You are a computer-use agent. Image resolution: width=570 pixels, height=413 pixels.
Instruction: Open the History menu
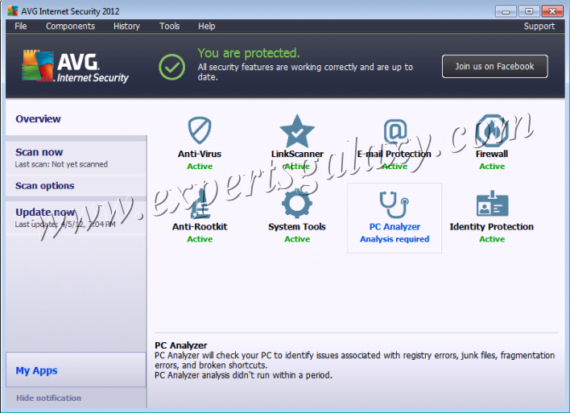(126, 27)
